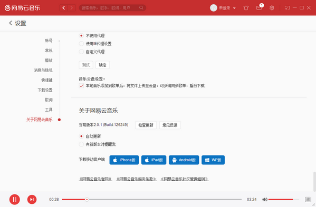The image size is (316, 207).
Task: Skip to the next track
Action: [x=32, y=199]
